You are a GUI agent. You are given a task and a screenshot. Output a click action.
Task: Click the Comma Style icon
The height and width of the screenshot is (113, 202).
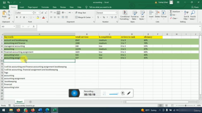point(107,17)
